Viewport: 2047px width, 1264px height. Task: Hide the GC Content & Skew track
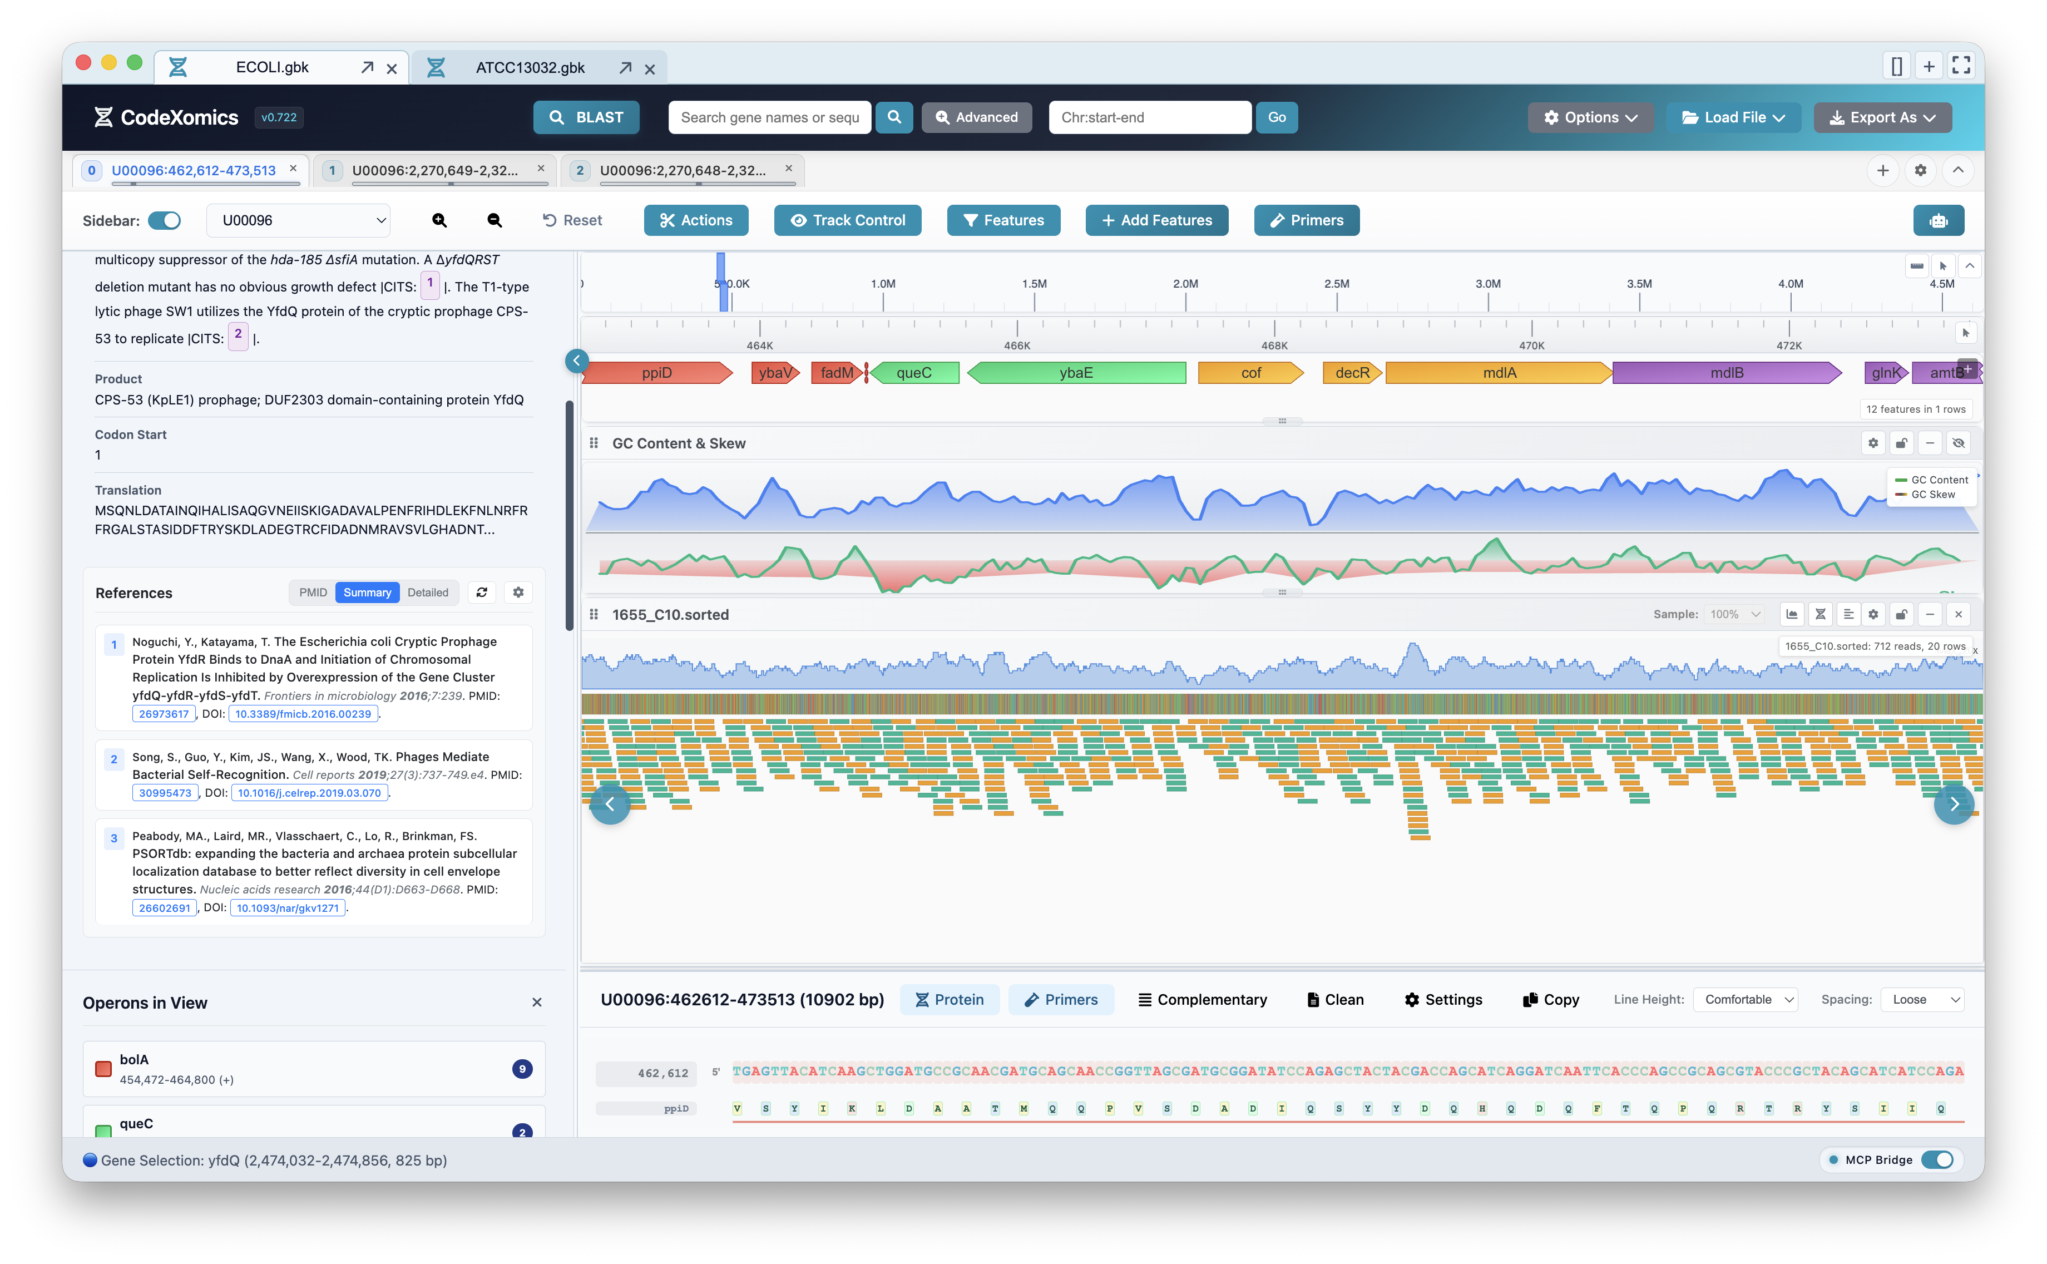(x=1959, y=443)
